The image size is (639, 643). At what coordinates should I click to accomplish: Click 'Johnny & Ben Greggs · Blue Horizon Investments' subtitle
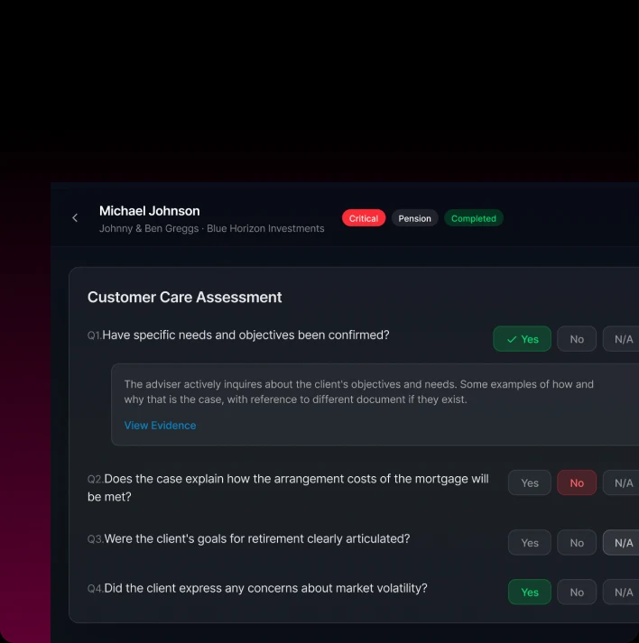[212, 228]
